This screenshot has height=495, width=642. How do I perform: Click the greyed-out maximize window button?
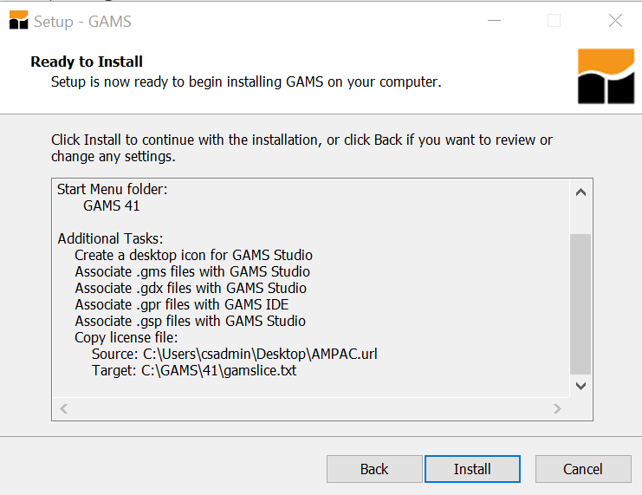tap(554, 21)
